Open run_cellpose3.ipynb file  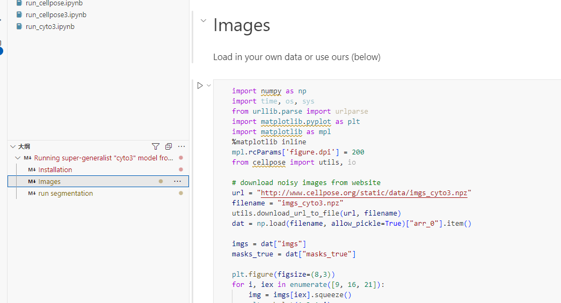click(x=56, y=14)
